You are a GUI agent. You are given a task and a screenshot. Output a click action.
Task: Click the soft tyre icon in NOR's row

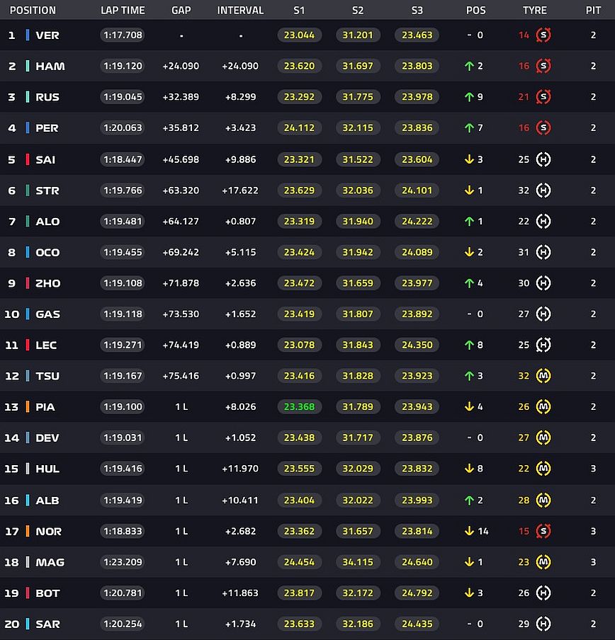click(x=543, y=531)
